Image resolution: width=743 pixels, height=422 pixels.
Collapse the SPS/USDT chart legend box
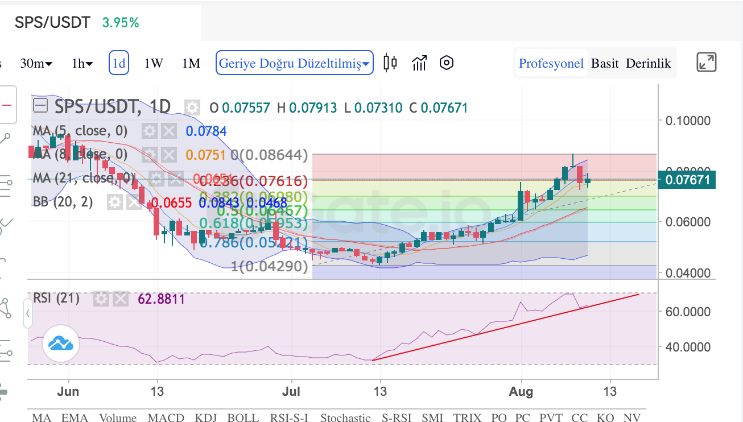tap(40, 106)
